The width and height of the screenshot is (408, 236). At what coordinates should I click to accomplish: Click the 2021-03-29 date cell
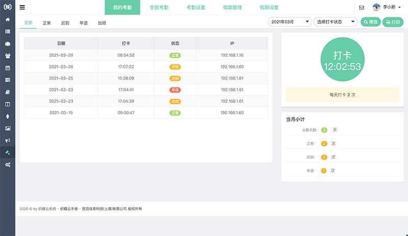click(x=61, y=55)
